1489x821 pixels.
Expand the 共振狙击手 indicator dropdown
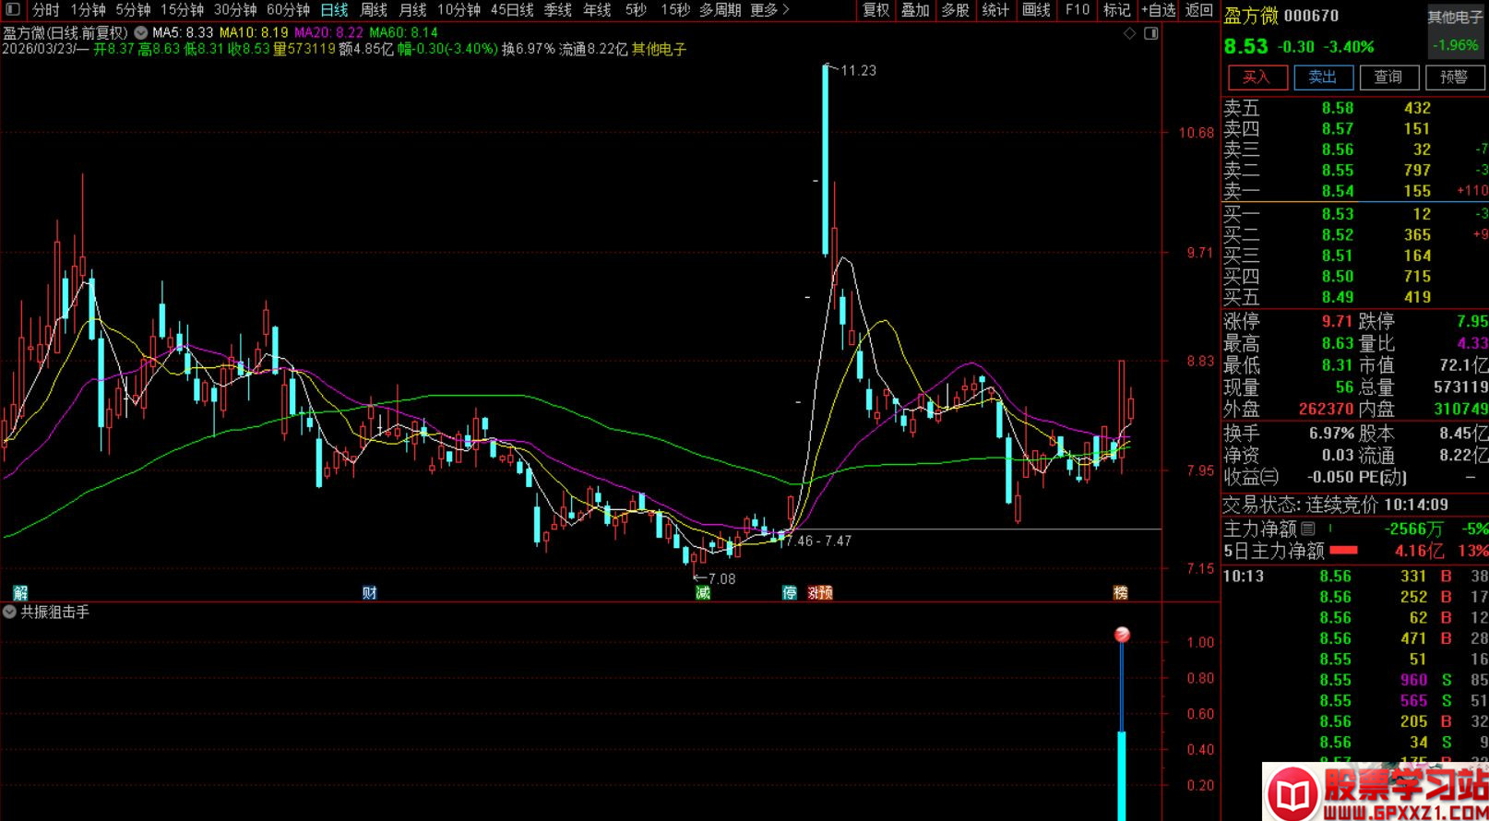coord(9,612)
